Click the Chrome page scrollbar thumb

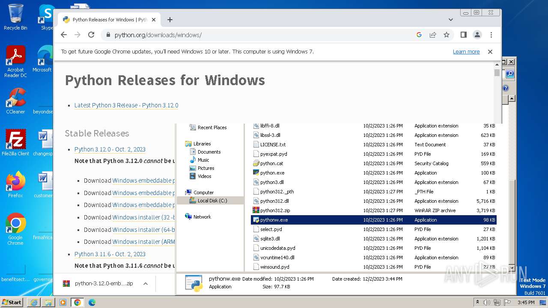[x=497, y=73]
